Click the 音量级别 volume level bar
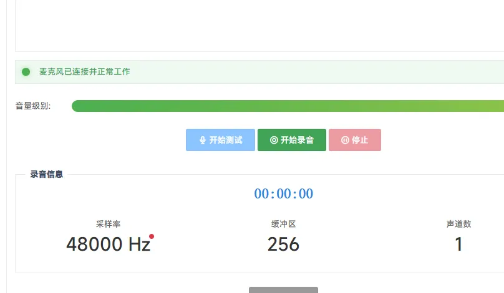Screen dimensions: 504x293 tap(288, 106)
